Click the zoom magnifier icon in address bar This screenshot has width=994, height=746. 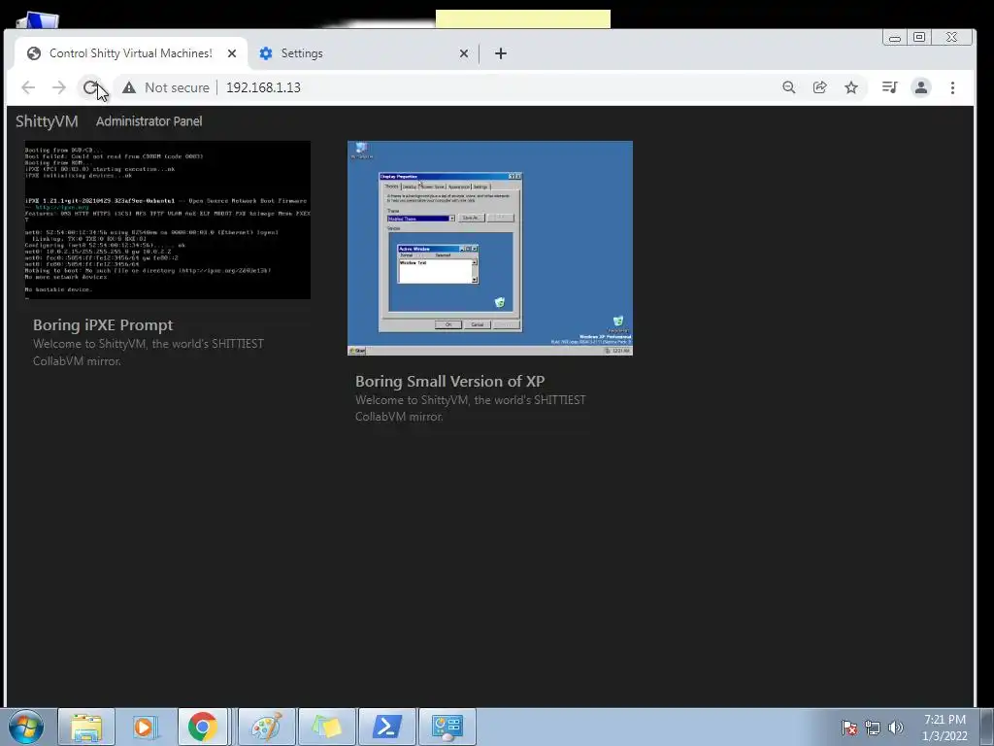tap(788, 87)
